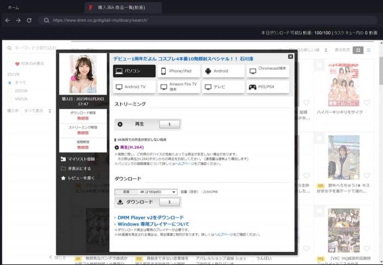The width and height of the screenshot is (383, 265).
Task: Tick the checkbox on 野外べろちゅう card
Action: point(319,138)
